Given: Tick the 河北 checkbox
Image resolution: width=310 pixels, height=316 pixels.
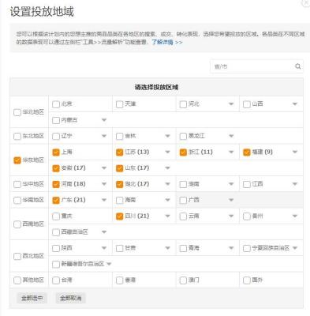Looking at the screenshot, I should coord(183,104).
